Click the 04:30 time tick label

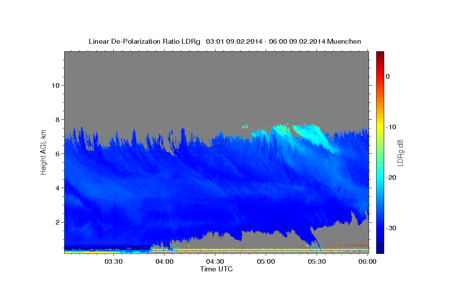tap(215, 261)
